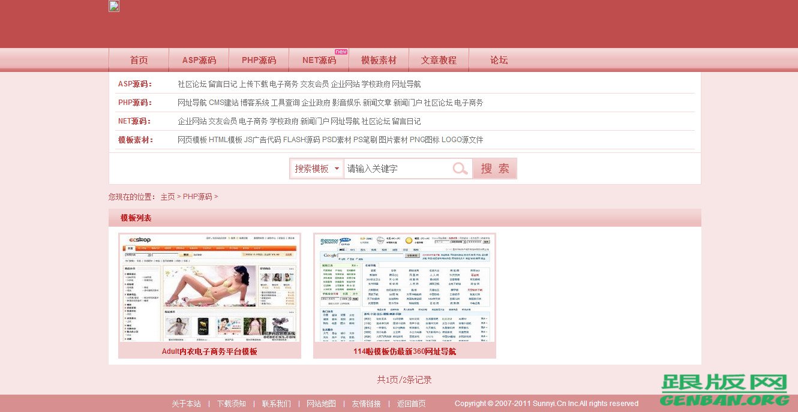The width and height of the screenshot is (798, 412).
Task: Click the site logo image top-left
Action: pos(113,6)
